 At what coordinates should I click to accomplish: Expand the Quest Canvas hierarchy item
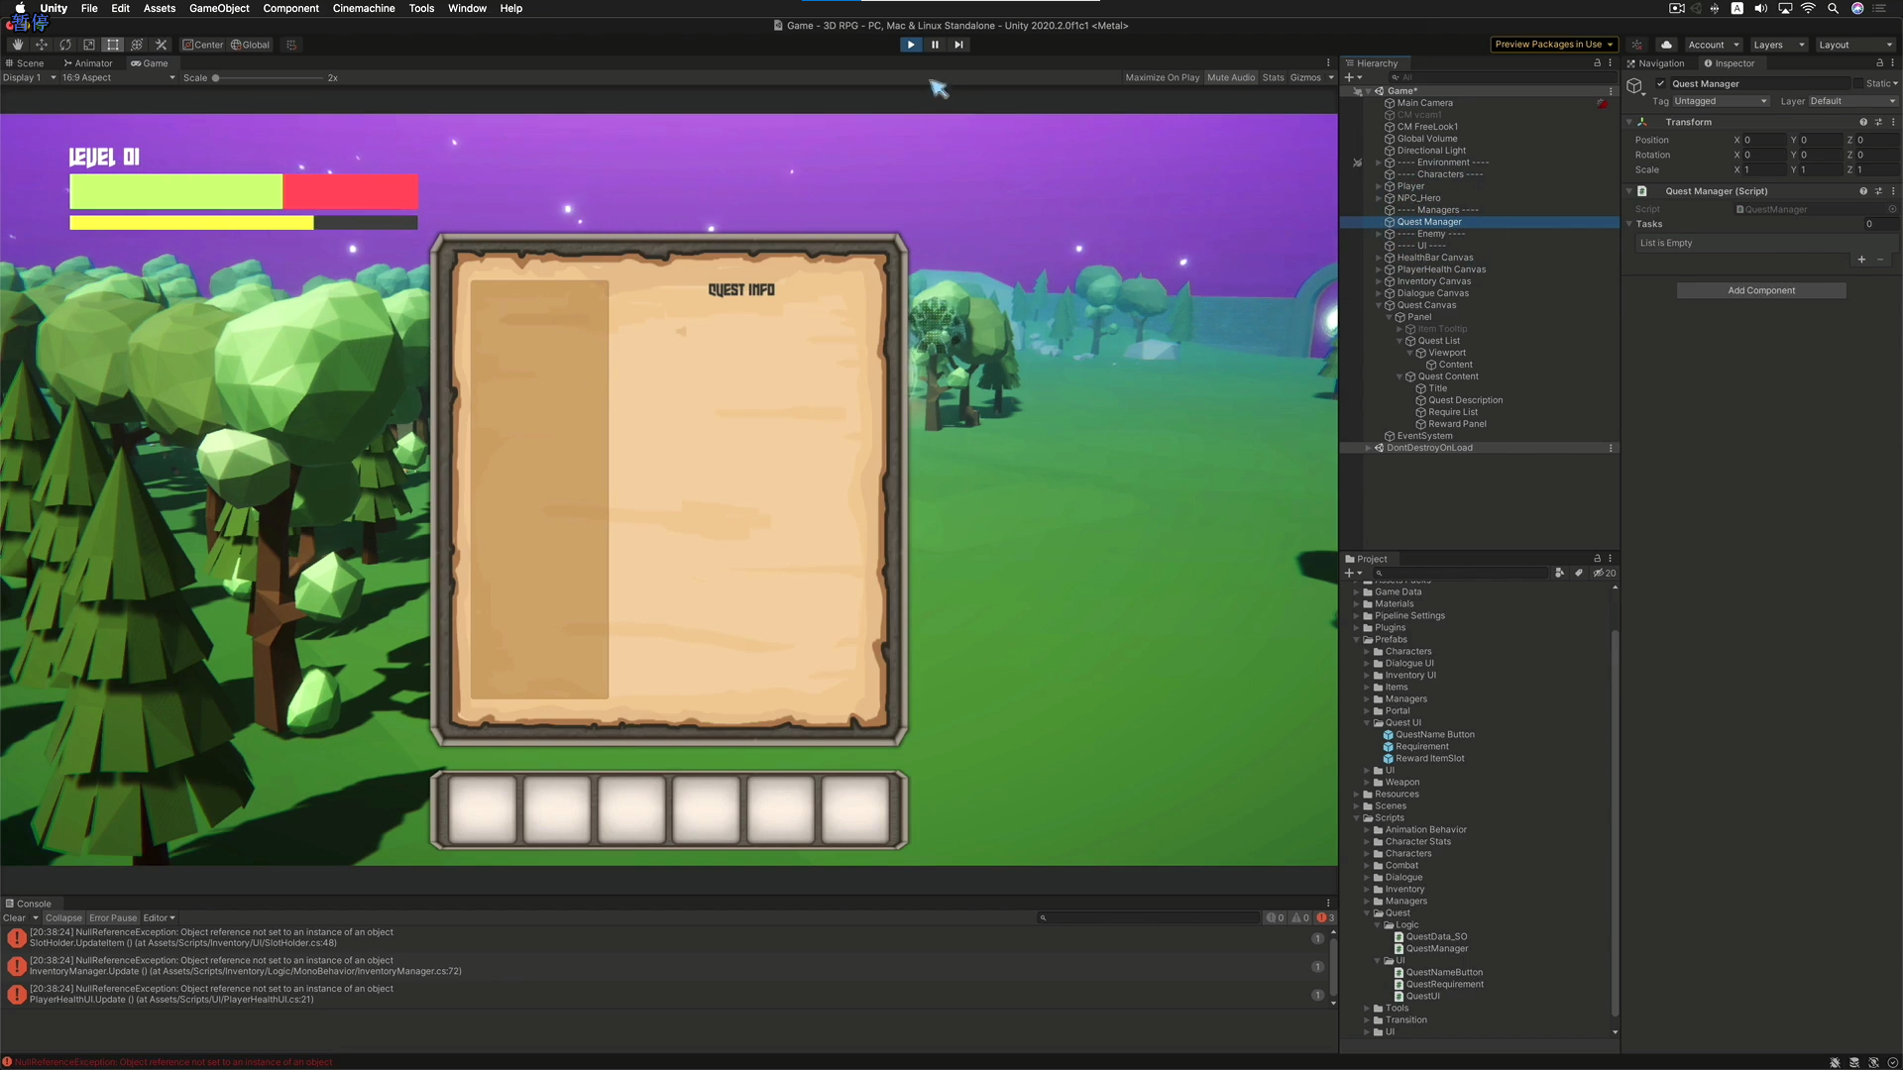[1379, 305]
